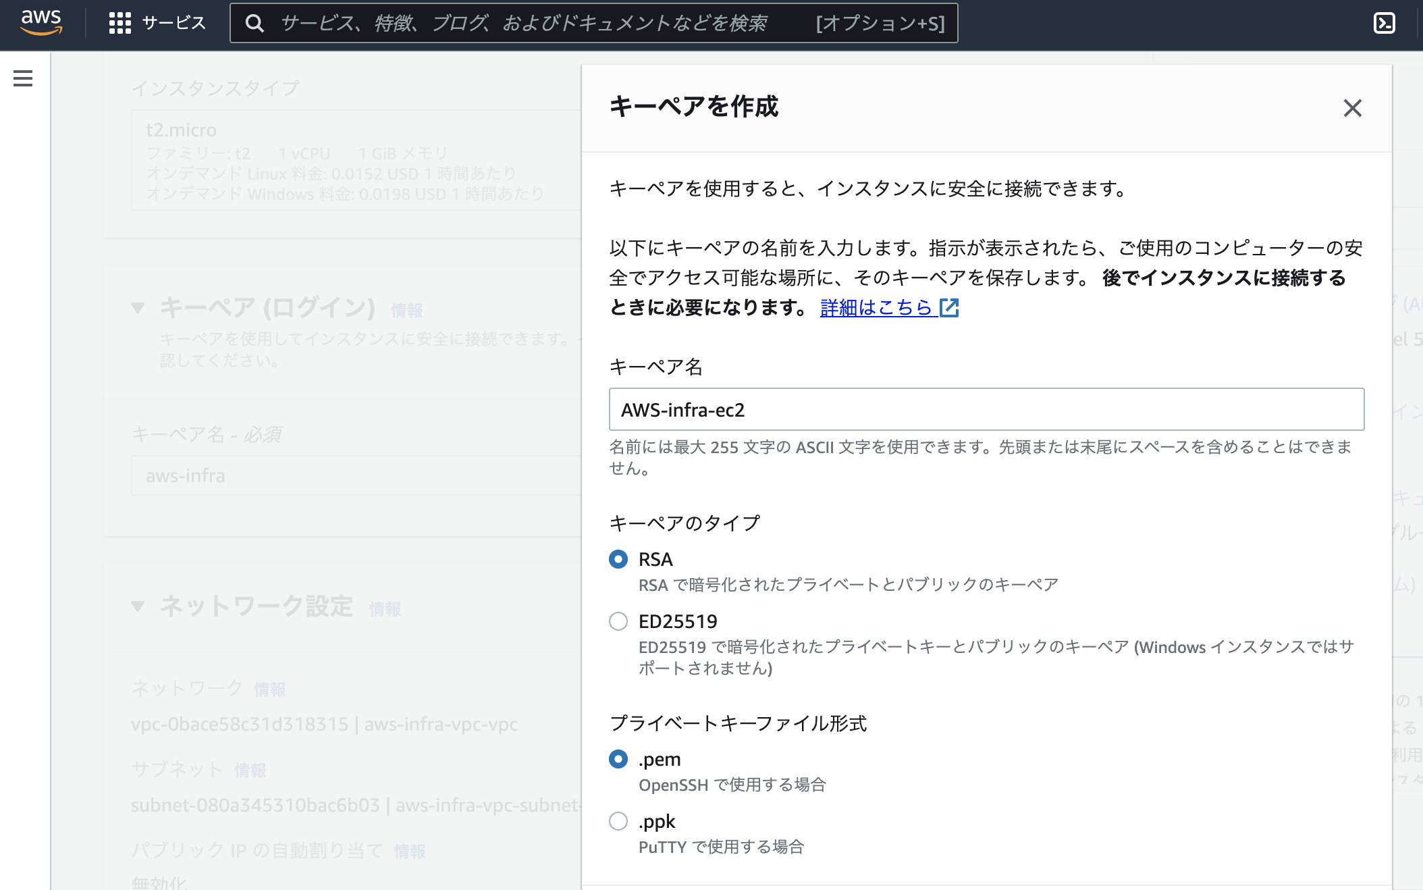Open the hamburger navigation menu
Image resolution: width=1423 pixels, height=890 pixels.
(x=22, y=78)
